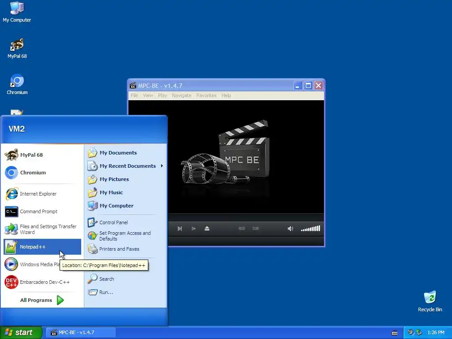Select the Recycle Bin desktop icon

[x=430, y=301]
